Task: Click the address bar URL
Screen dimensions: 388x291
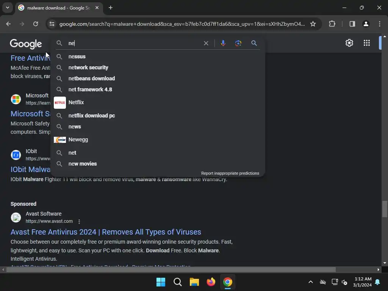Action: point(182,24)
